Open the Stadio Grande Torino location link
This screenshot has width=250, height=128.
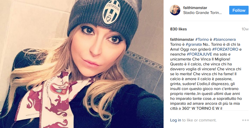(202, 13)
